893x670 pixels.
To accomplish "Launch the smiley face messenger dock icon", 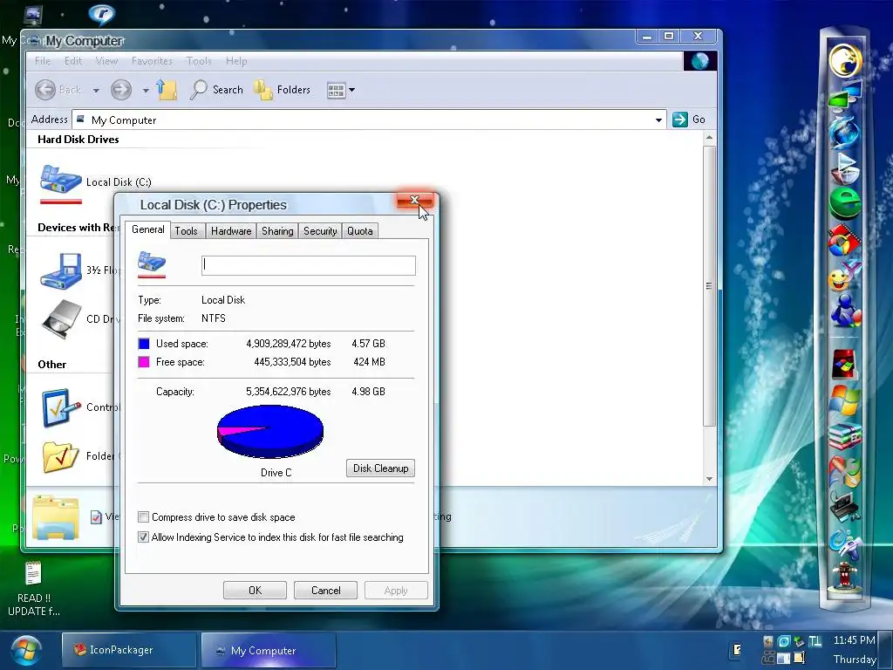I will (x=843, y=277).
